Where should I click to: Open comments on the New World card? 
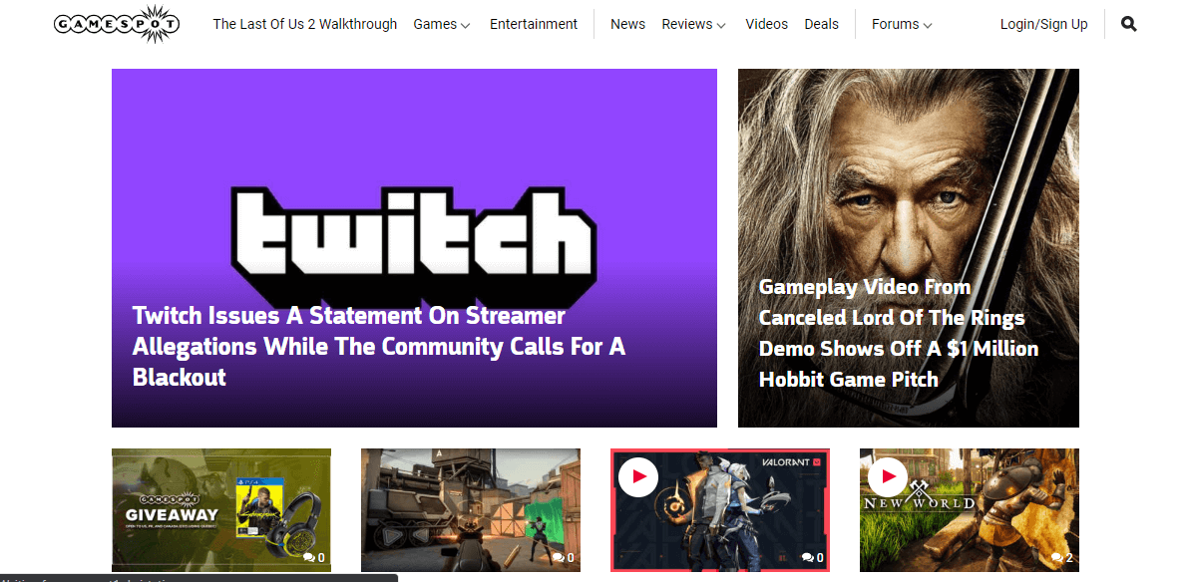(x=1061, y=558)
